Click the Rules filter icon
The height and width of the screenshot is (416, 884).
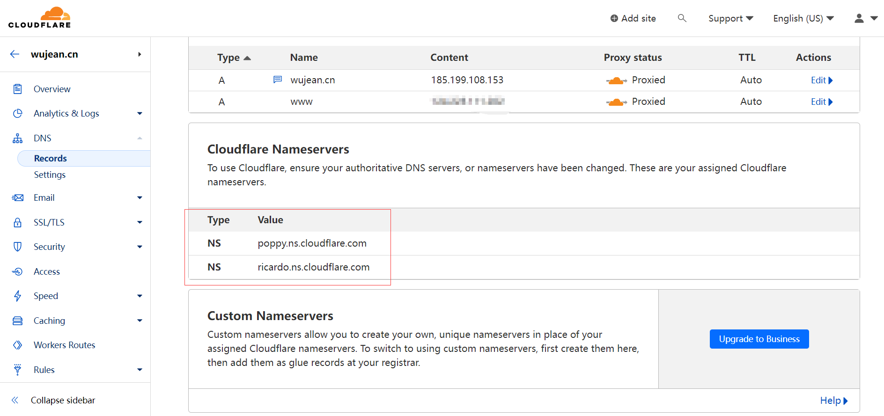coord(18,370)
